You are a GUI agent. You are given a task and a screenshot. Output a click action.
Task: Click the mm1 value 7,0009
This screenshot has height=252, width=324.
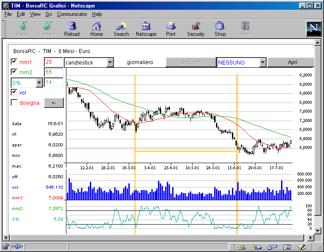[x=56, y=198]
